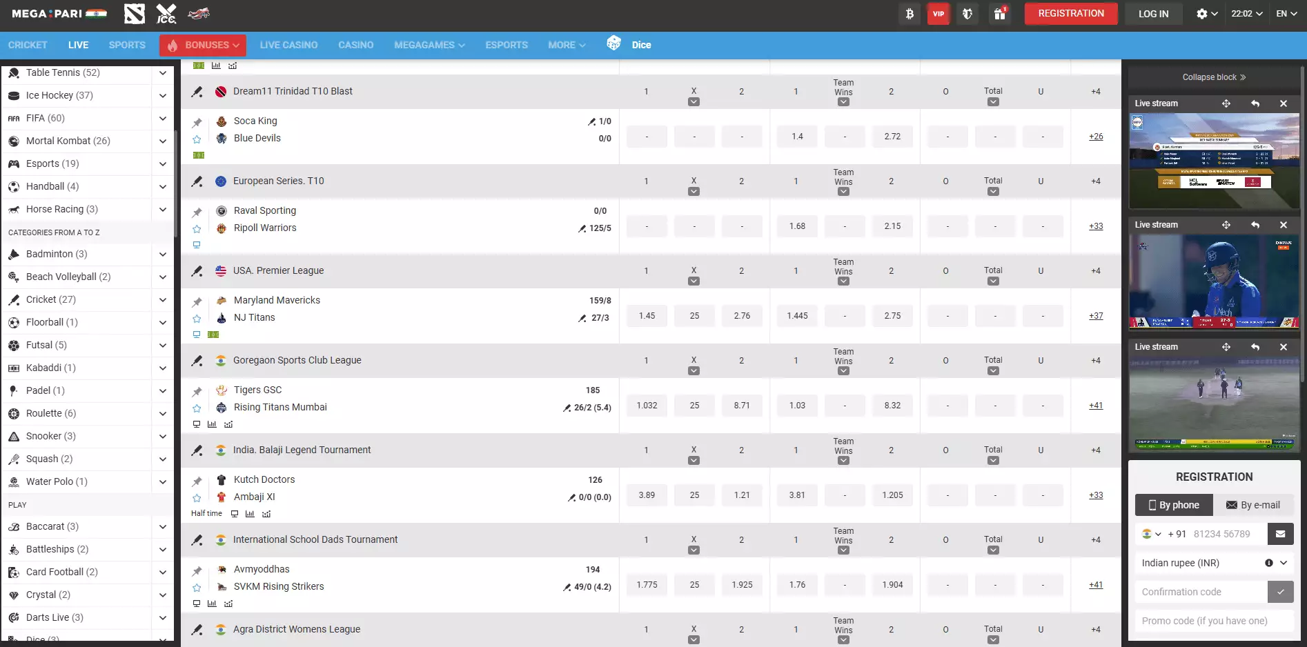1307x647 pixels.
Task: Pop out the second Live stream
Action: 1255,225
